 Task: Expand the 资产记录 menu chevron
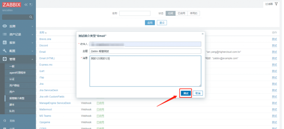pyautogui.click(x=32, y=35)
